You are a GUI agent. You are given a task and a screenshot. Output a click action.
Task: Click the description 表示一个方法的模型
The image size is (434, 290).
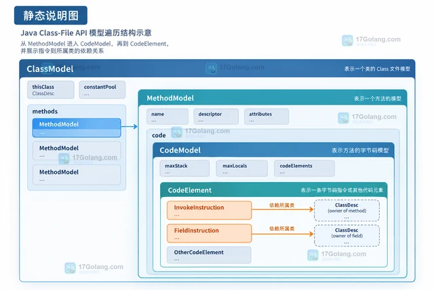point(378,98)
